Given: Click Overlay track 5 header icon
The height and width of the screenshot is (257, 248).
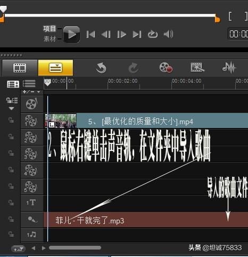Looking at the screenshot, I should (x=32, y=187).
